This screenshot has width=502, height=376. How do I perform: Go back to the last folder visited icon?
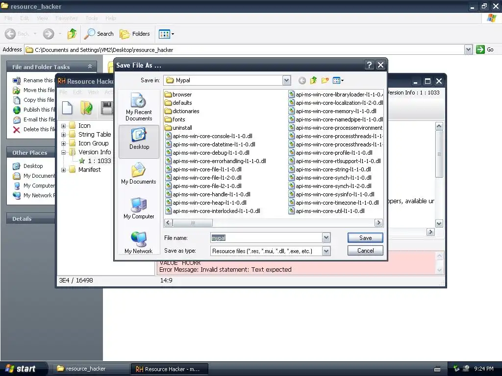[302, 81]
